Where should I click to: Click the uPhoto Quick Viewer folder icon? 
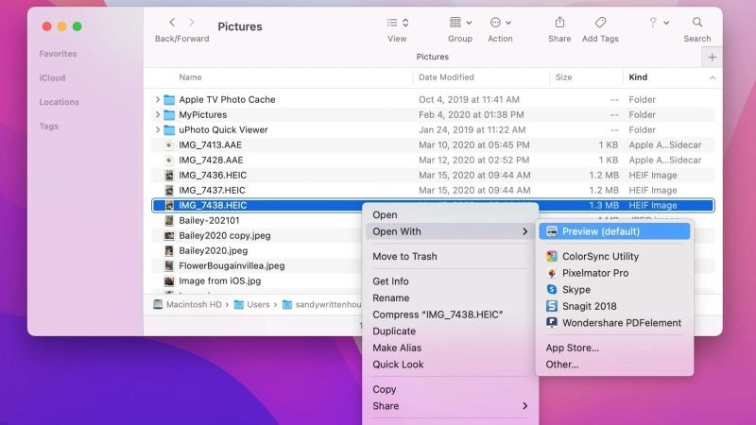tap(169, 130)
